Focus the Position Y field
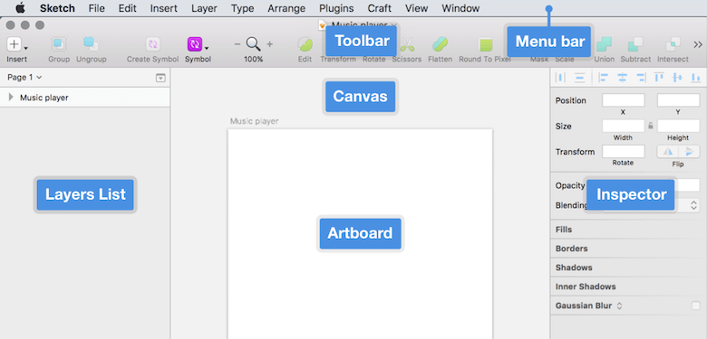This screenshot has width=707, height=339. [x=678, y=100]
